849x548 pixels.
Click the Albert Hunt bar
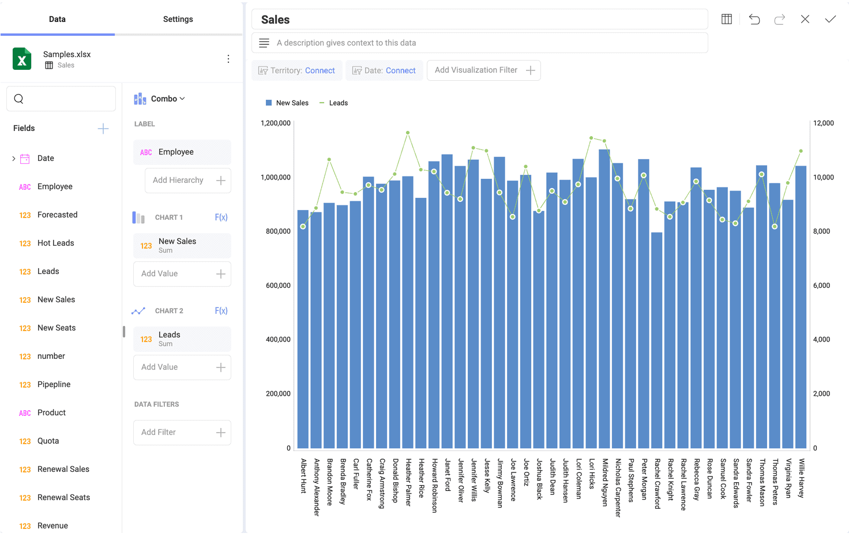coord(303,329)
